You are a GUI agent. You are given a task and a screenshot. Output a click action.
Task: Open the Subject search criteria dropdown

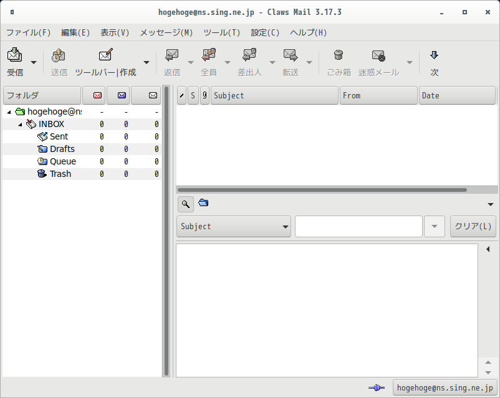pos(233,227)
